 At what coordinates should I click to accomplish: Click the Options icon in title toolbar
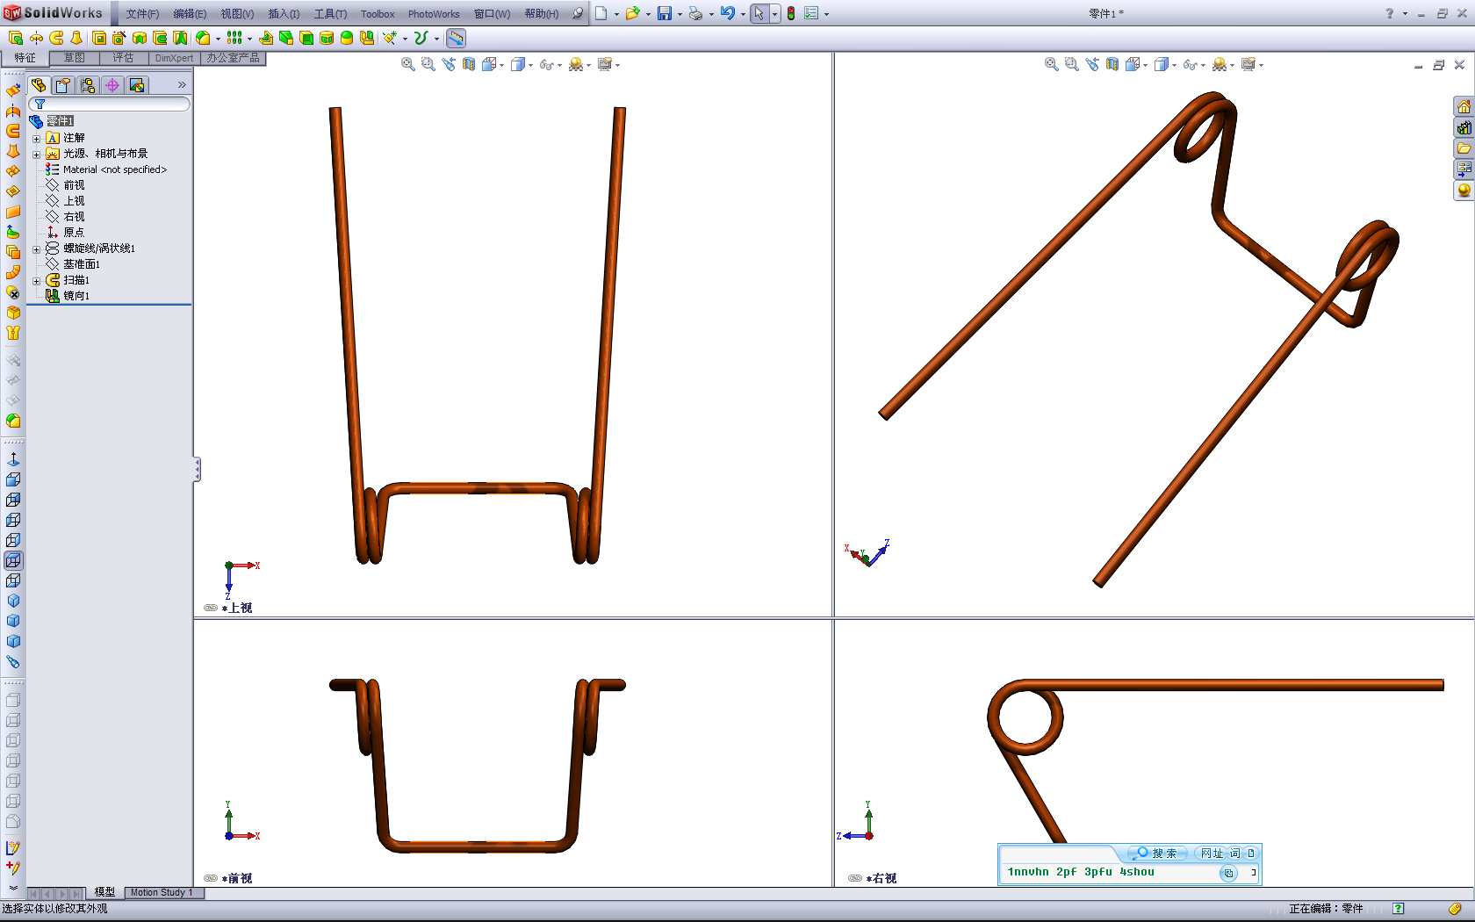click(811, 13)
